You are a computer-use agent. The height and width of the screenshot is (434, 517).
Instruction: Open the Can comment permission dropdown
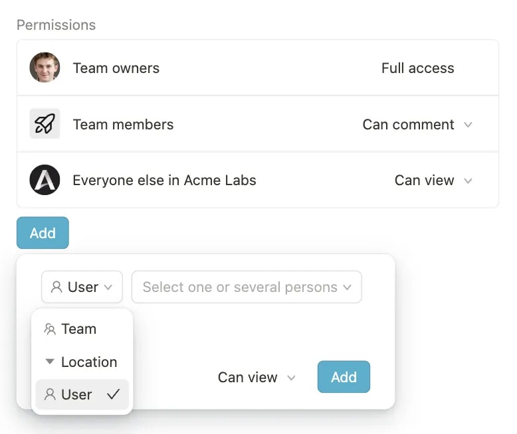(417, 125)
